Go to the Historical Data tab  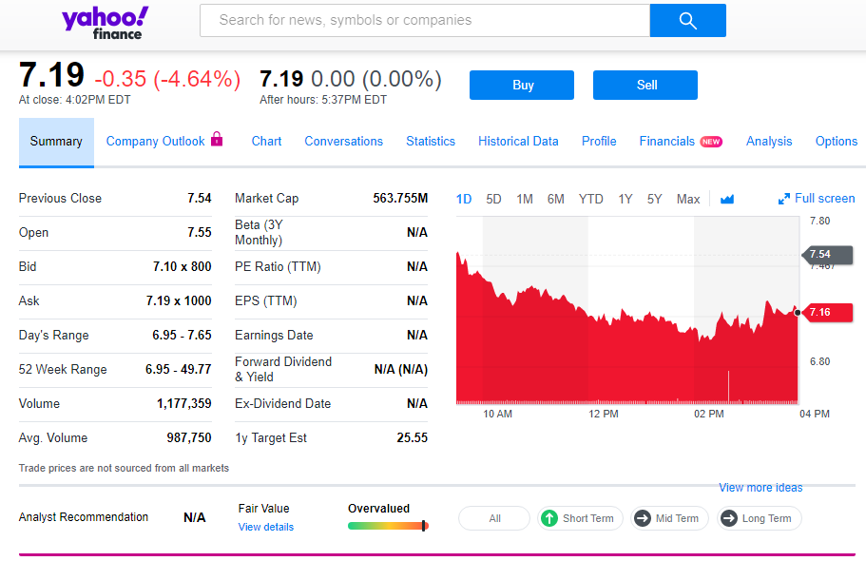coord(518,141)
